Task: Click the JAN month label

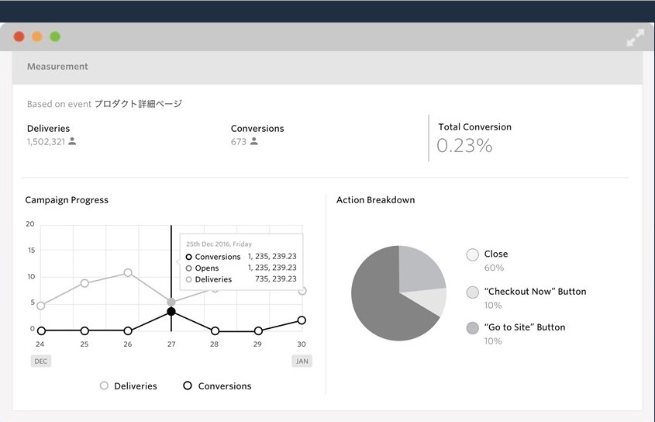Action: (x=302, y=361)
